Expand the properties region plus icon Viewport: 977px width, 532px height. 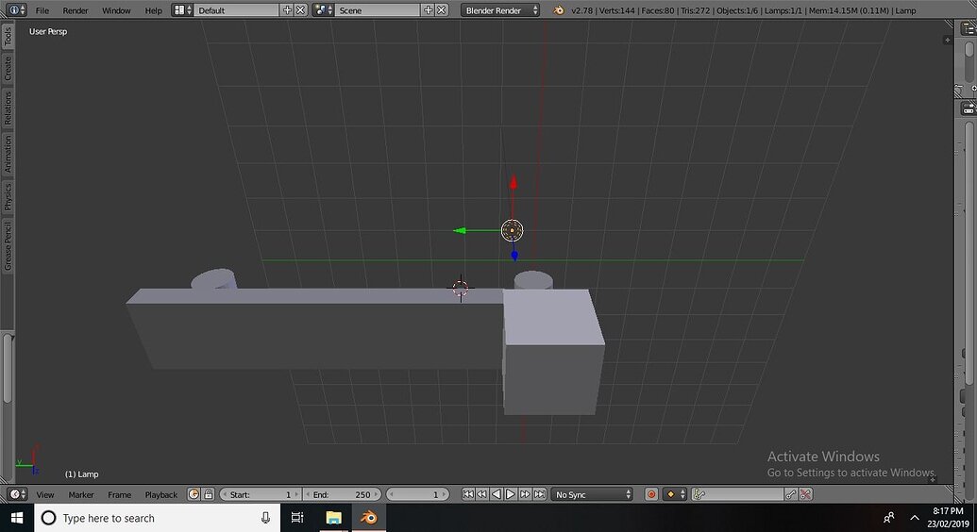947,40
